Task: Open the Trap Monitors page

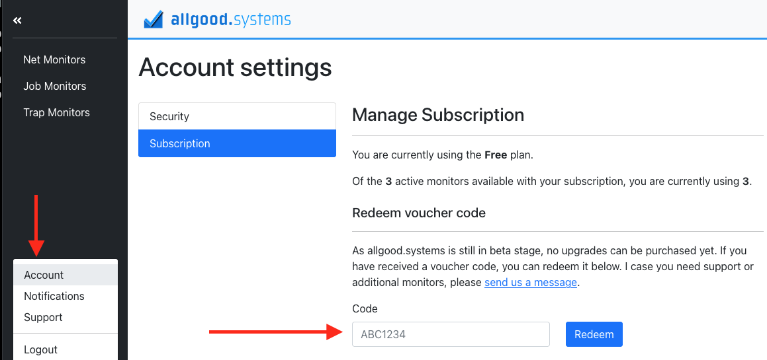Action: [57, 112]
